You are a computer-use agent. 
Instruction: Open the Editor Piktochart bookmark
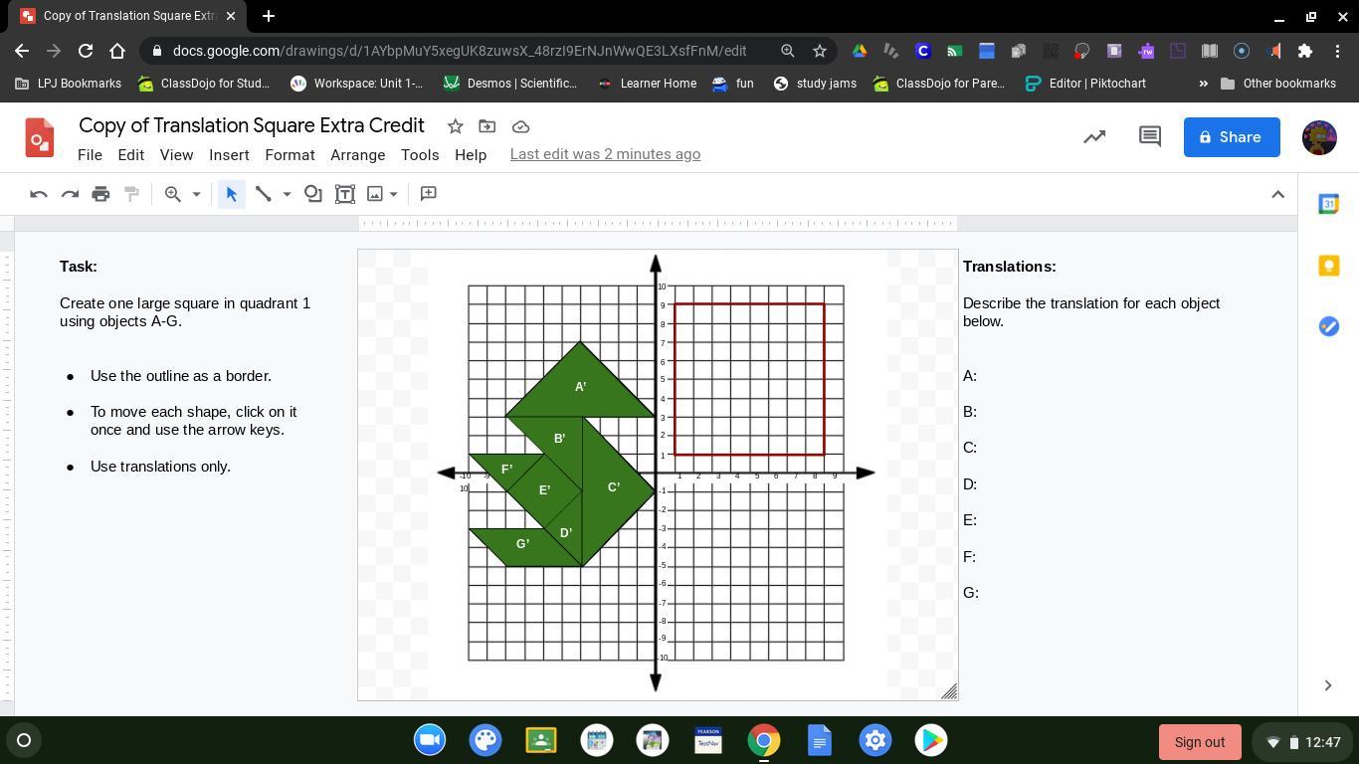pos(1085,84)
